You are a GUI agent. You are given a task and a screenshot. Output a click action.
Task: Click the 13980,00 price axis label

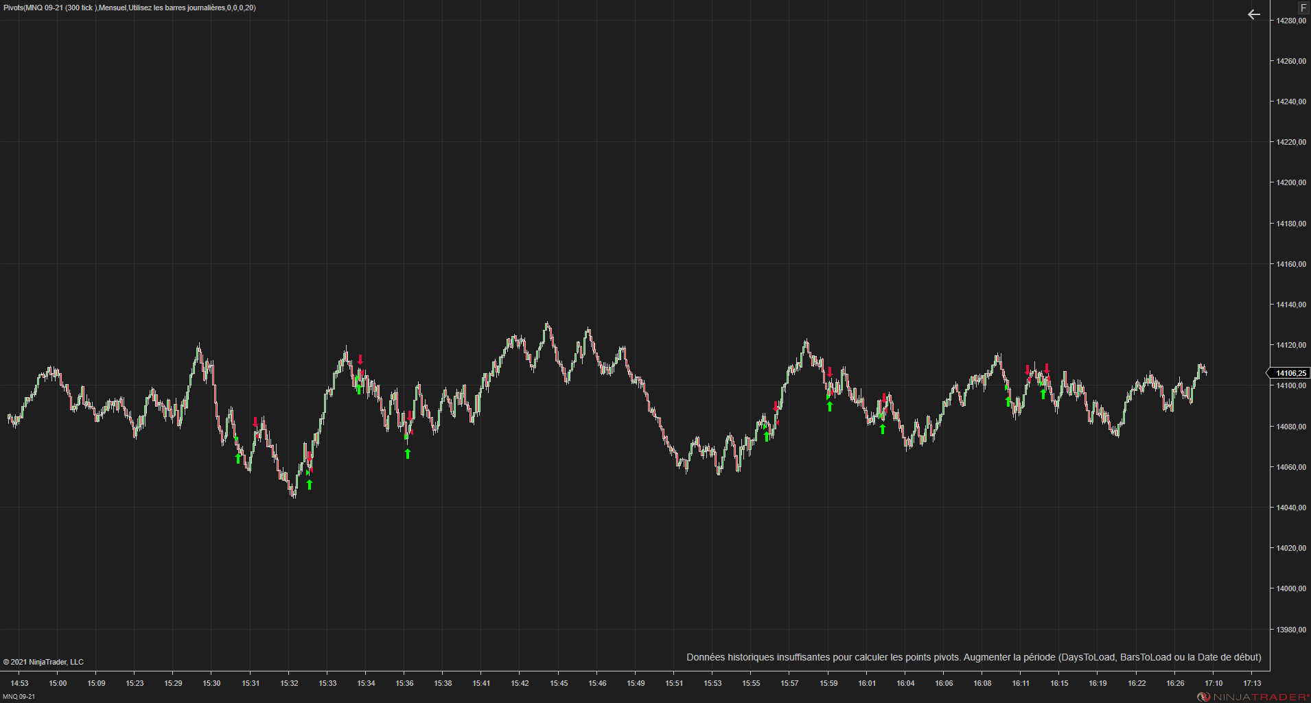(1291, 630)
